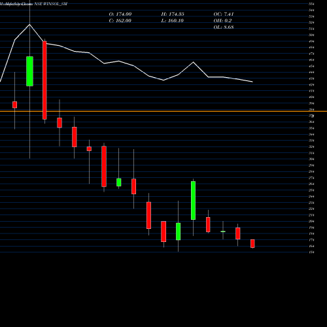Click the 444 price axis label
327x327 pixels.
click(x=311, y=72)
